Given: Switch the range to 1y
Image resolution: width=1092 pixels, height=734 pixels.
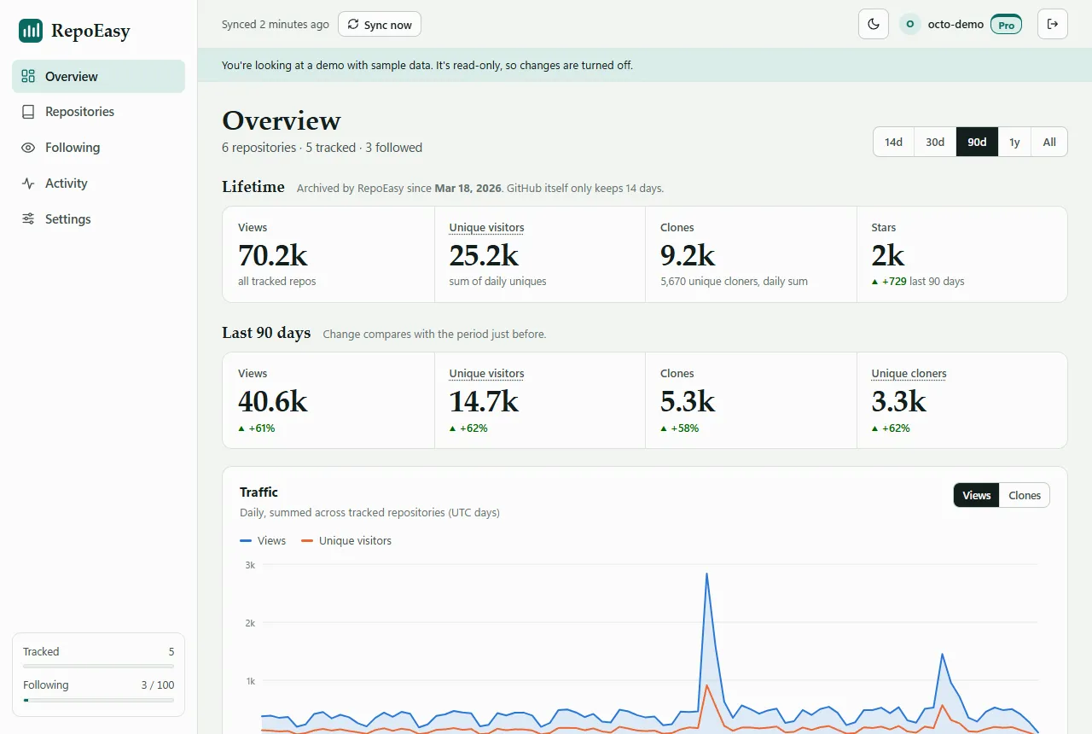Looking at the screenshot, I should [1014, 142].
